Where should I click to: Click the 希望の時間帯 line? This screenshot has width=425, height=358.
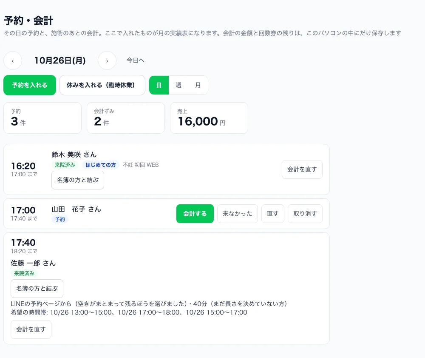(129, 312)
